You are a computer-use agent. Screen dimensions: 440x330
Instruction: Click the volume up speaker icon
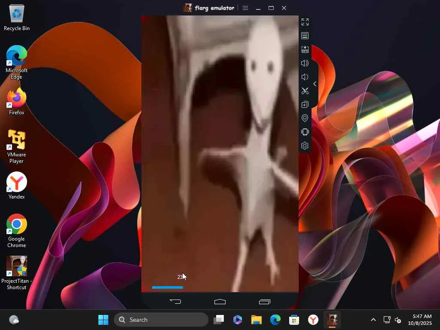click(x=305, y=63)
